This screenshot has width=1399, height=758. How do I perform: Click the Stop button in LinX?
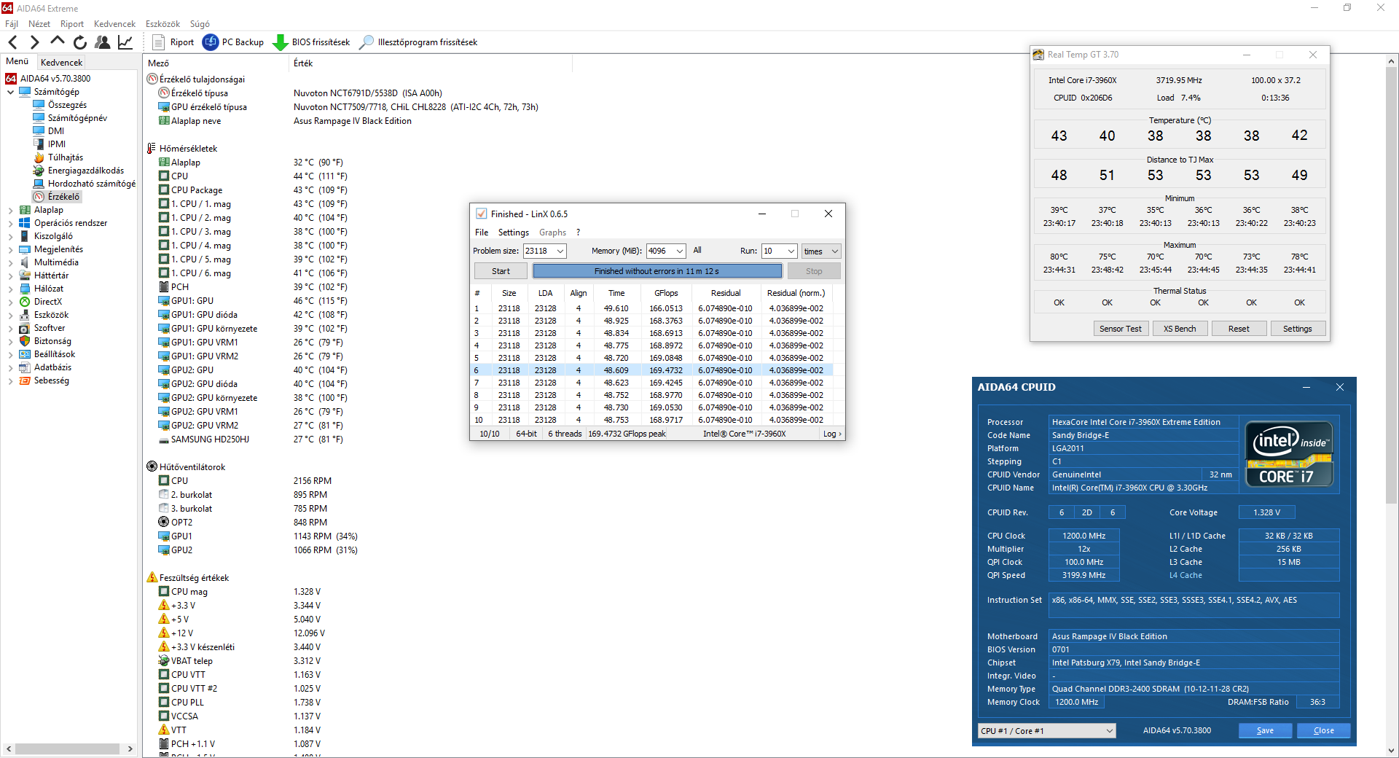click(814, 271)
